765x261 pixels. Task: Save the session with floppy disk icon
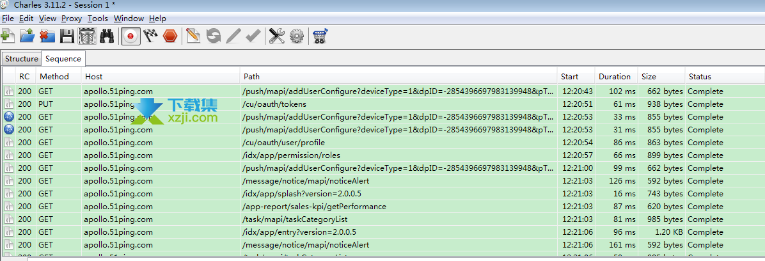(67, 36)
